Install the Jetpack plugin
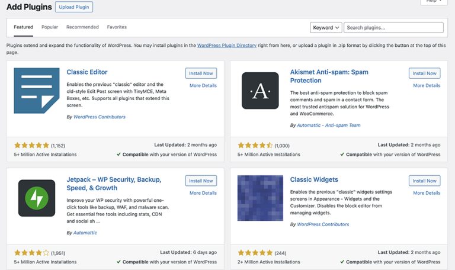The height and width of the screenshot is (270, 455). [x=201, y=181]
